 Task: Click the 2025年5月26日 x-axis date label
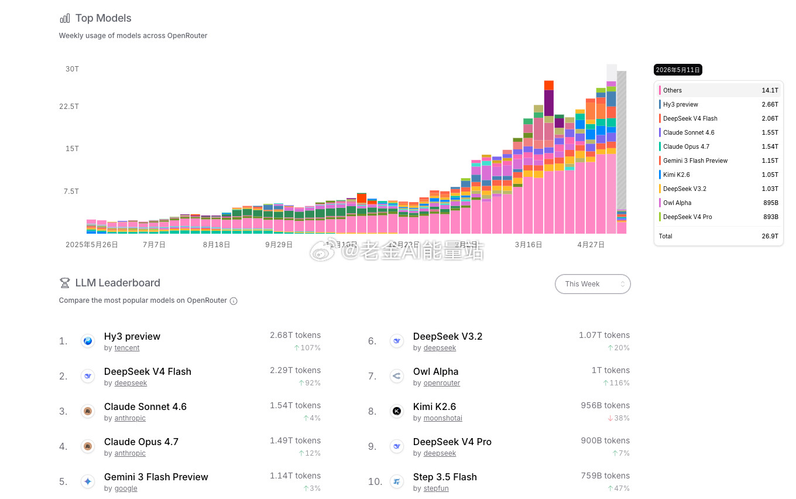(x=92, y=245)
